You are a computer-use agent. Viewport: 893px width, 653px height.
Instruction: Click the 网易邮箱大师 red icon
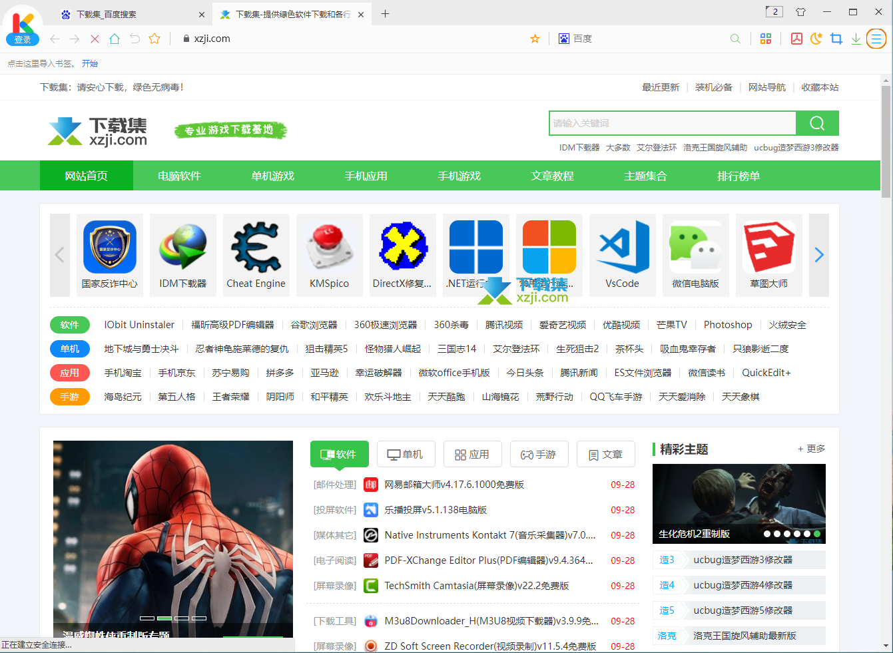[371, 485]
